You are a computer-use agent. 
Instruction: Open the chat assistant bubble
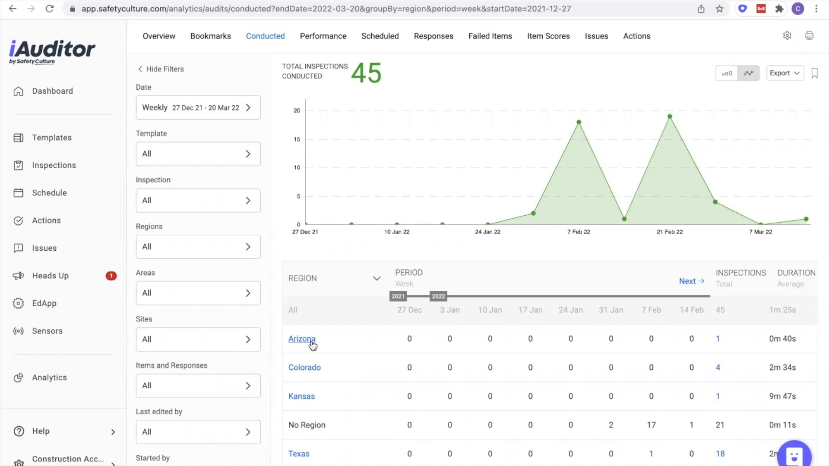(794, 454)
